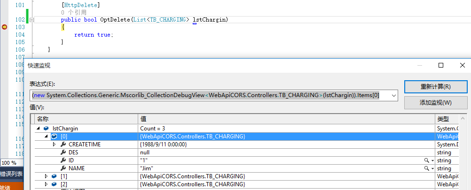
Task: Click the 类型 column header
Action: pyautogui.click(x=447, y=119)
